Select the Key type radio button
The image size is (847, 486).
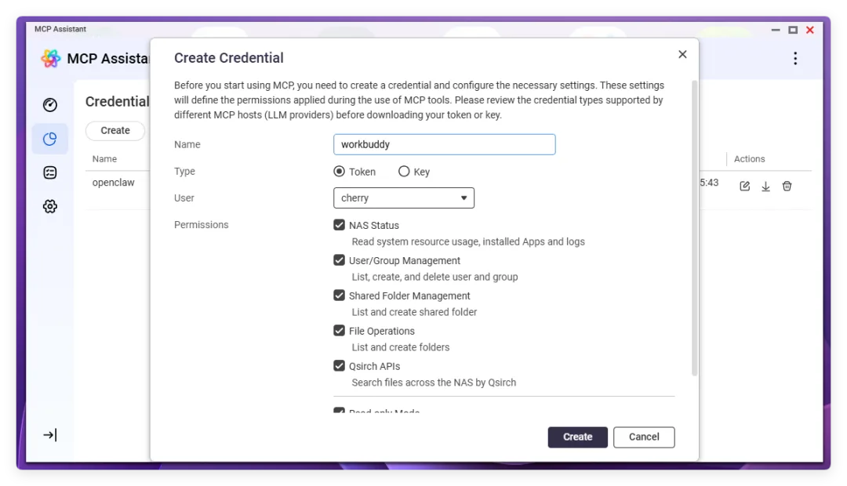[404, 171]
